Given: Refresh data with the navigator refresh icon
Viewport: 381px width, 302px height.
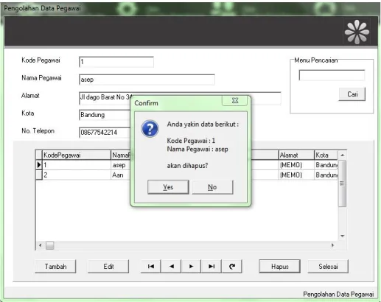Looking at the screenshot, I should [232, 267].
